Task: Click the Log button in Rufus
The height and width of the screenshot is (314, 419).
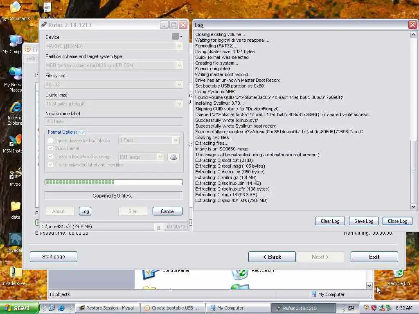Action: (x=85, y=211)
